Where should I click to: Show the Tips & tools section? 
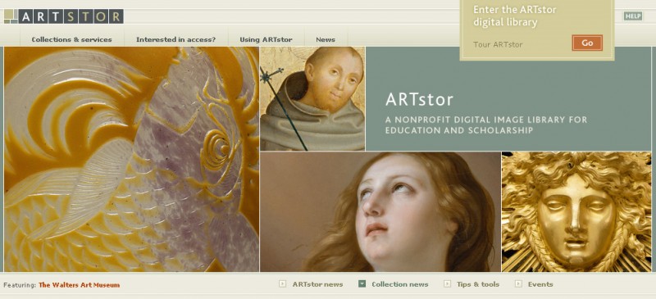[478, 284]
